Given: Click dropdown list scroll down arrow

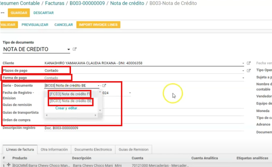Looking at the screenshot, I should pyautogui.click(x=100, y=110).
